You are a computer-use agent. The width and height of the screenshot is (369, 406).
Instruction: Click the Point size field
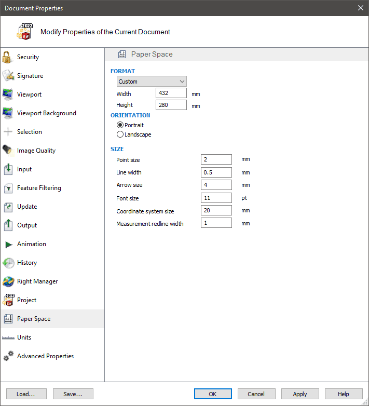coord(216,159)
